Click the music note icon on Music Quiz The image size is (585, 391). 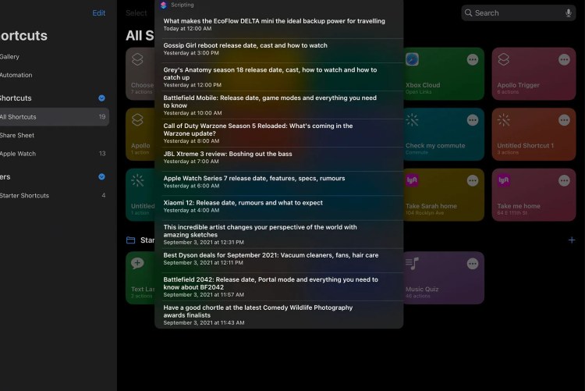413,263
